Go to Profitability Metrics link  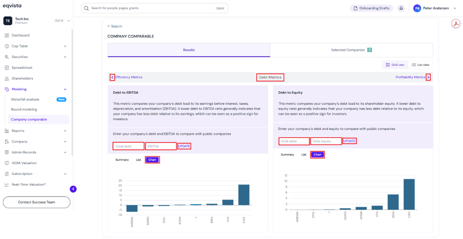410,77
